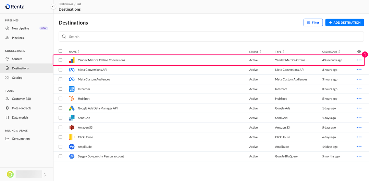Click the Pipelines sidebar icon
Screen dimensions: 370x181
pyautogui.click(x=7, y=38)
